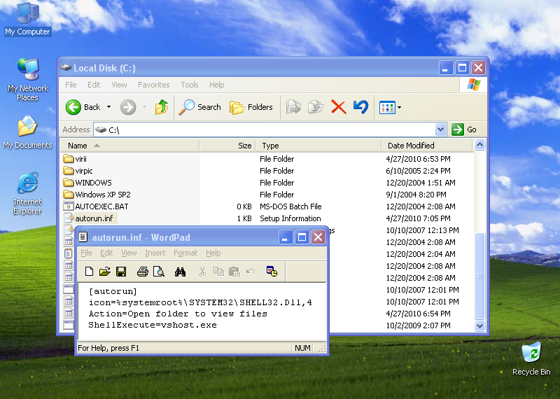Image resolution: width=560 pixels, height=399 pixels.
Task: Click the Recycle Bin desktop icon
Action: 531,358
